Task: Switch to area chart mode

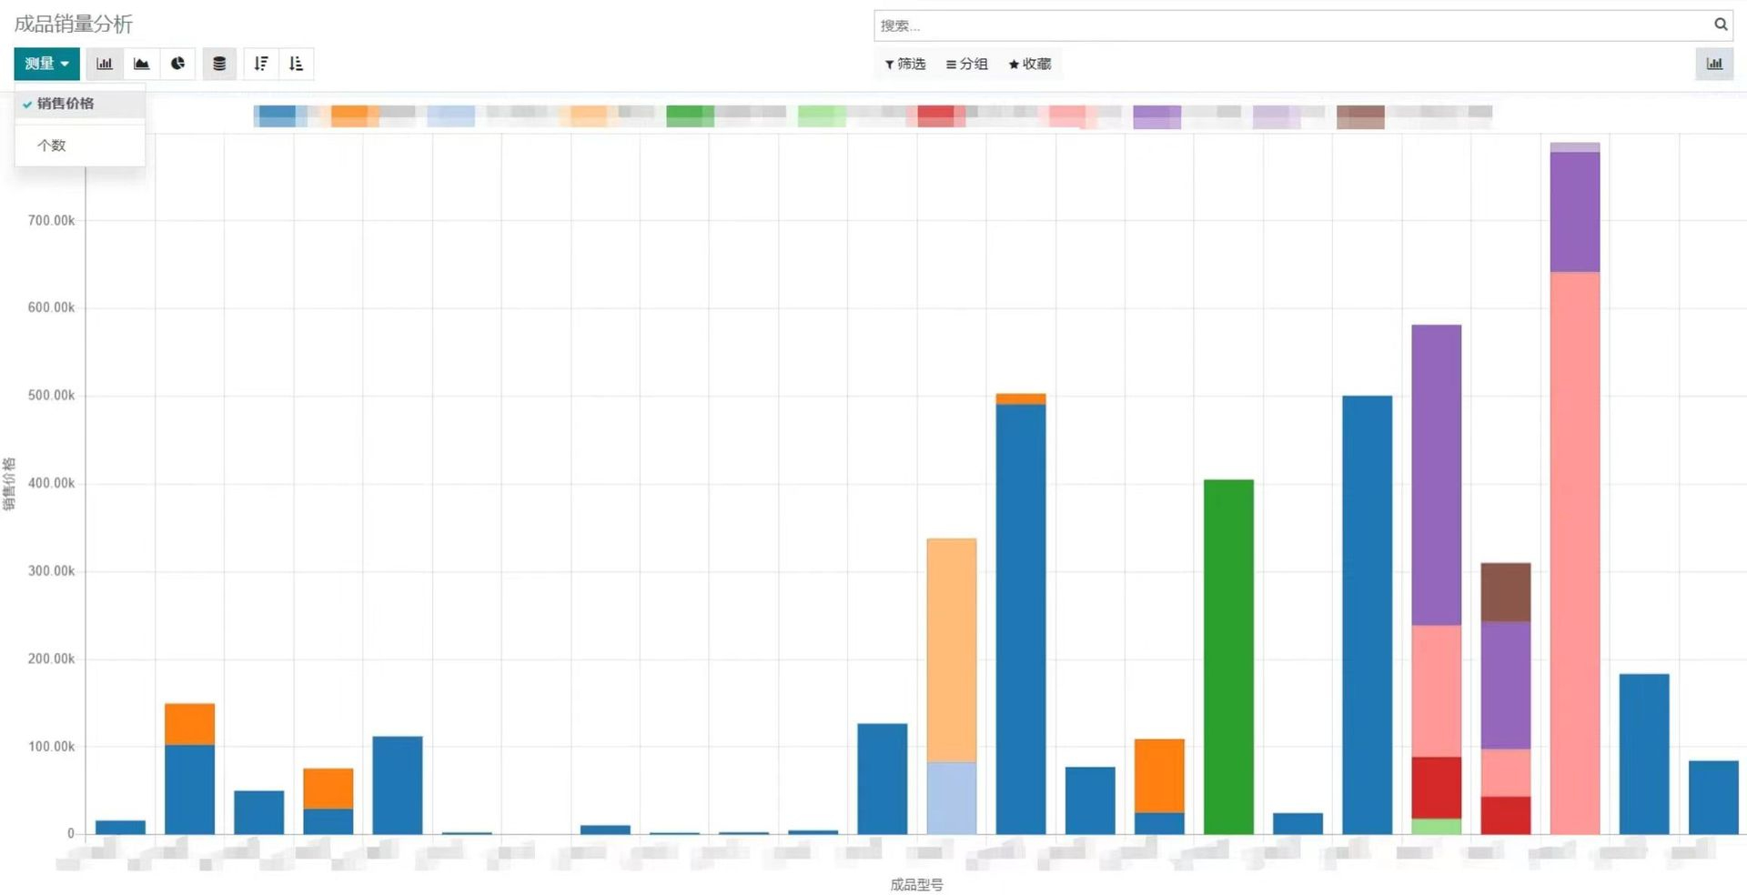Action: point(141,64)
